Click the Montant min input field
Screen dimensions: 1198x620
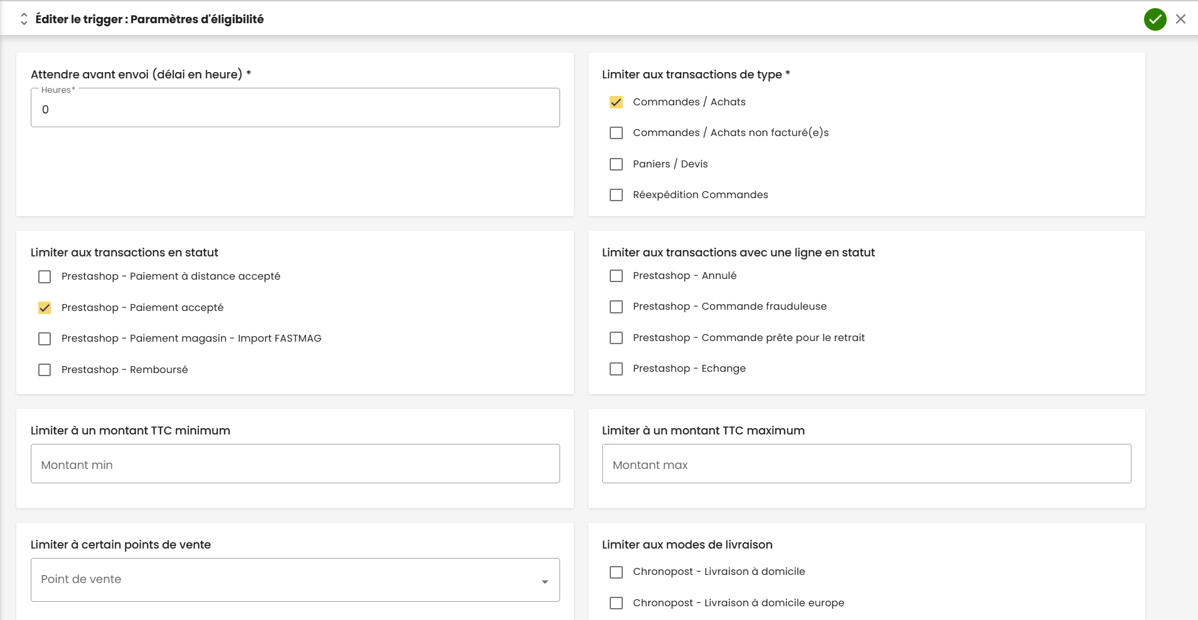click(x=295, y=464)
